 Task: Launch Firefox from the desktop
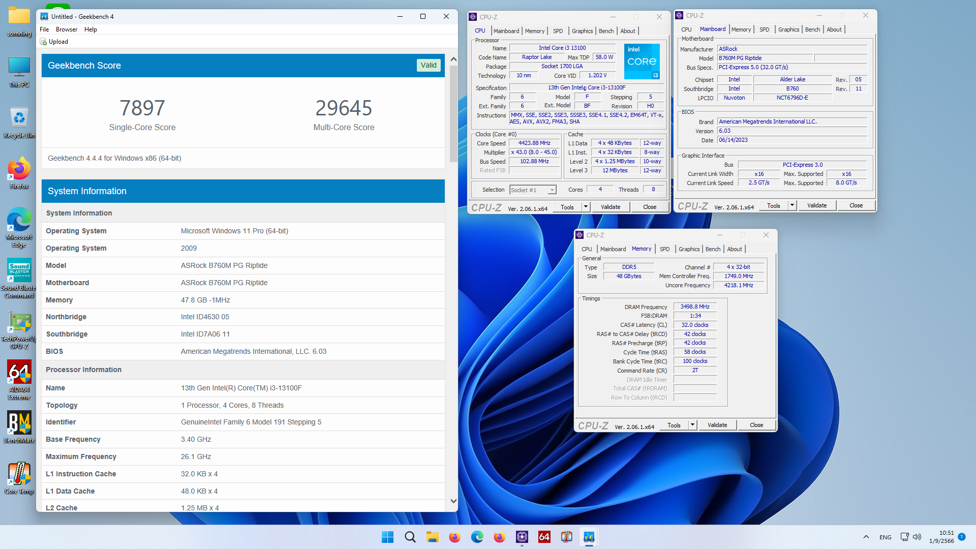[x=19, y=174]
